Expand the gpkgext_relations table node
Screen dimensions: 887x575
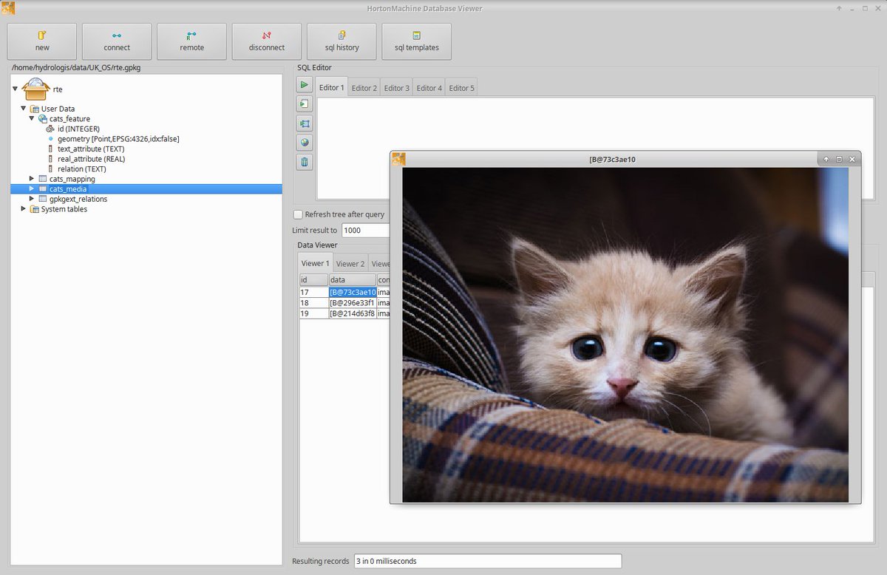point(32,199)
